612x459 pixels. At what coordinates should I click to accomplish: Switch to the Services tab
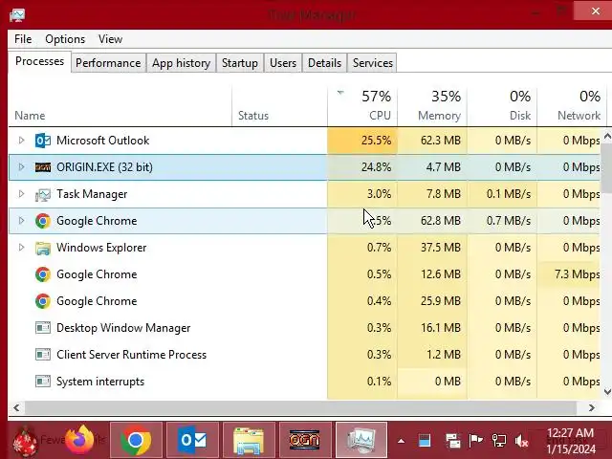[372, 63]
